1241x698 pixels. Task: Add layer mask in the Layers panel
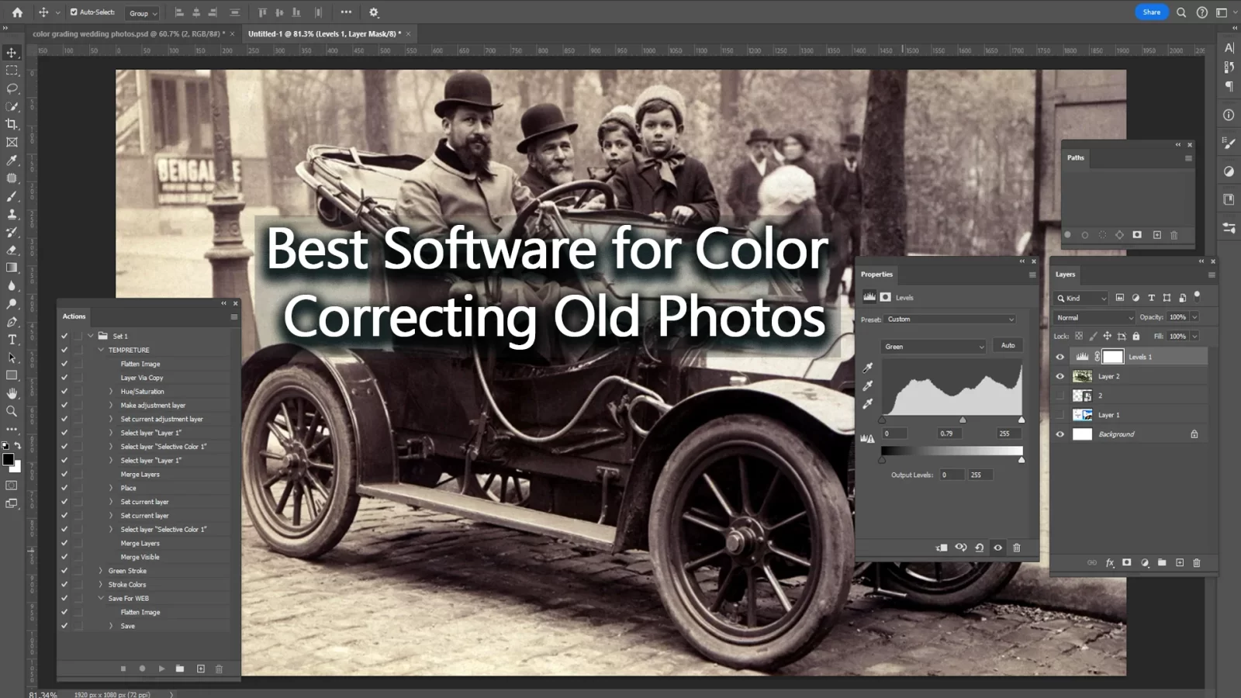(1126, 563)
